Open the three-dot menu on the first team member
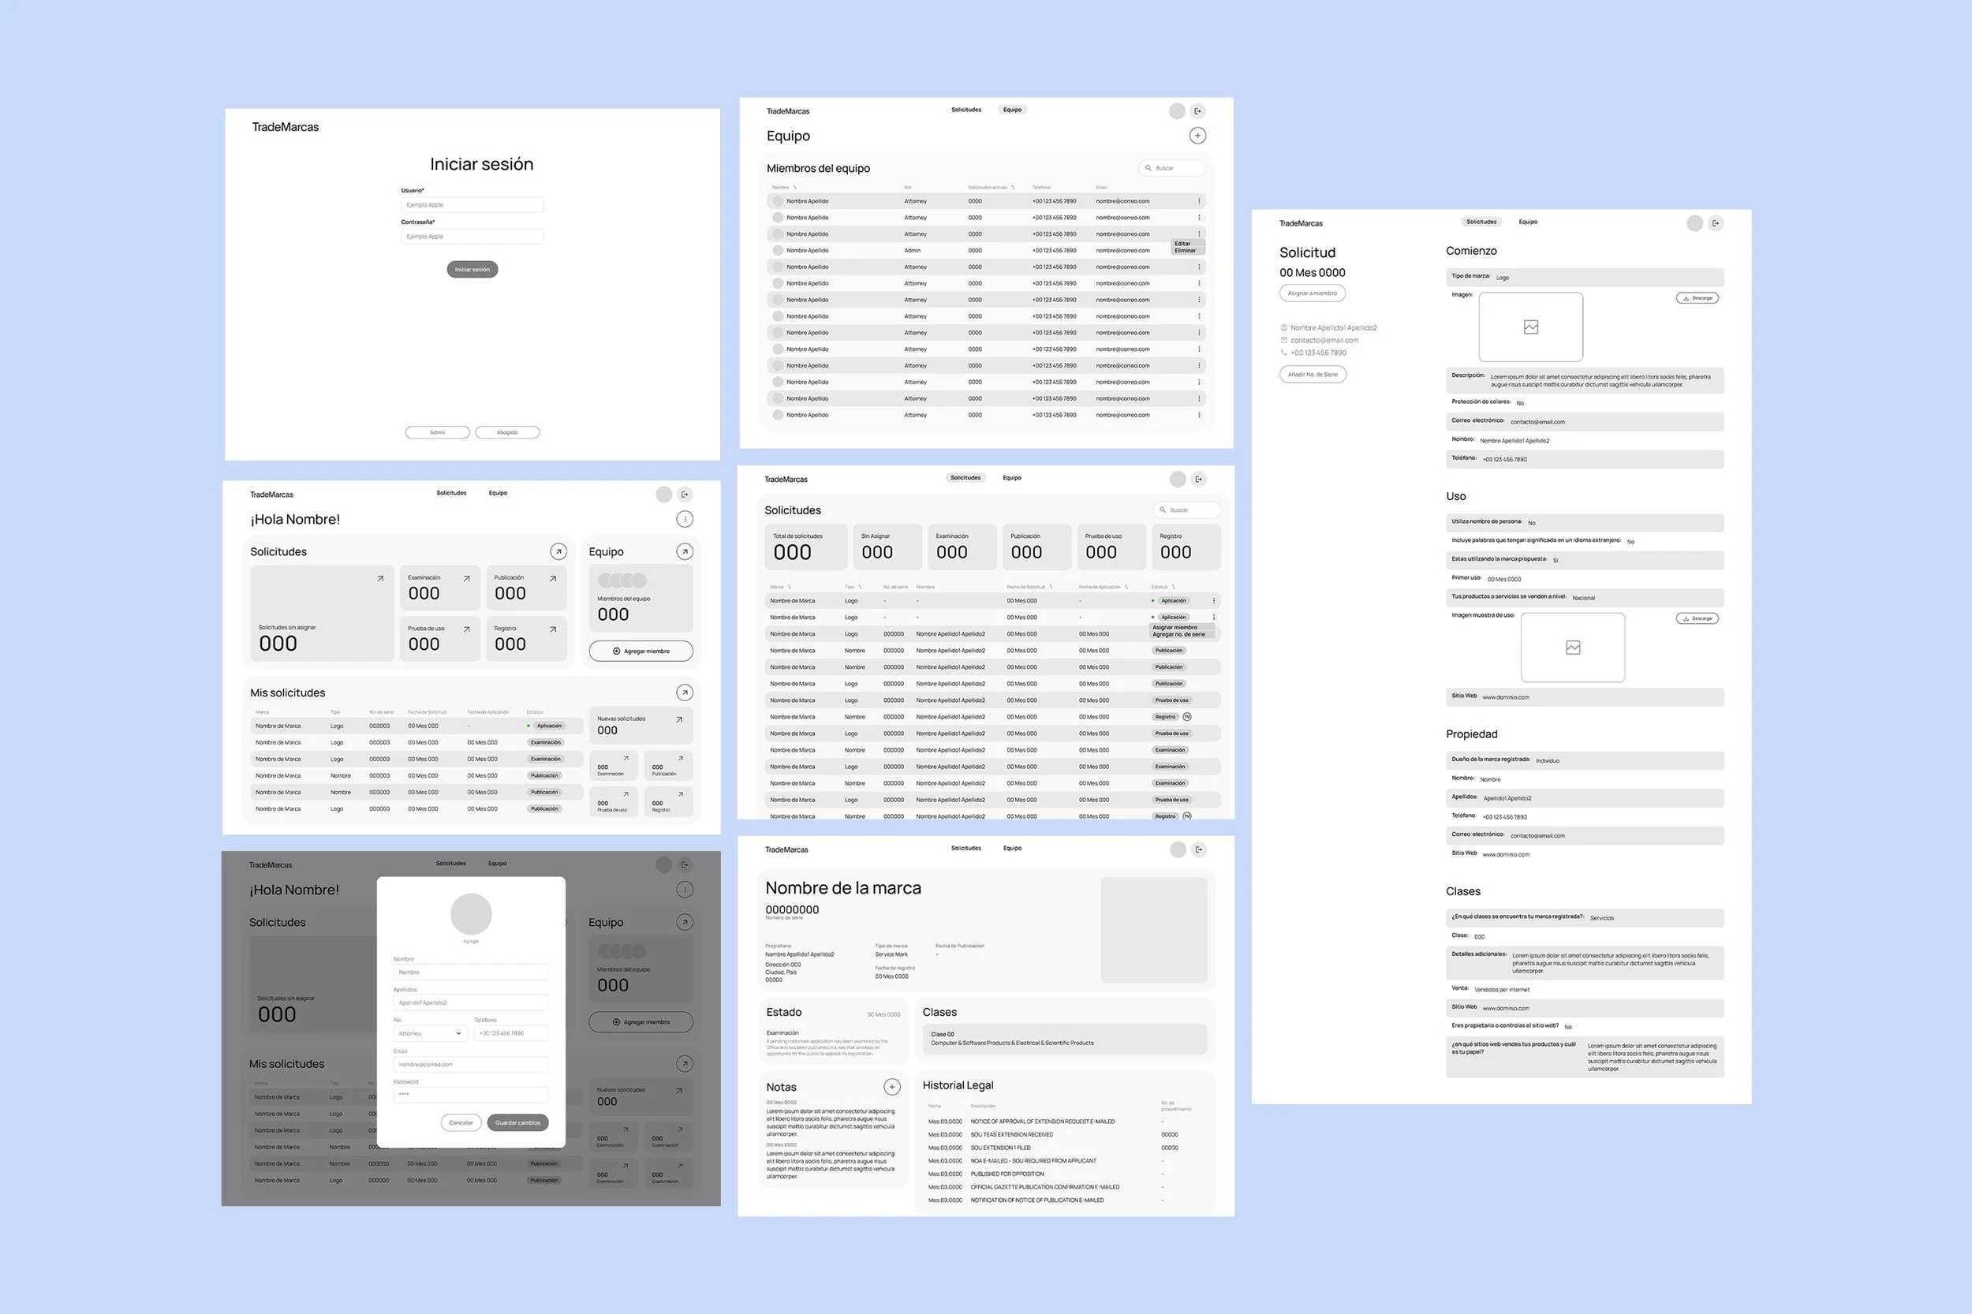 (x=1198, y=200)
